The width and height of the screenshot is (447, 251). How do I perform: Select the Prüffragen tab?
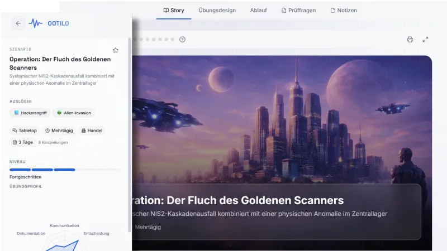(x=298, y=11)
